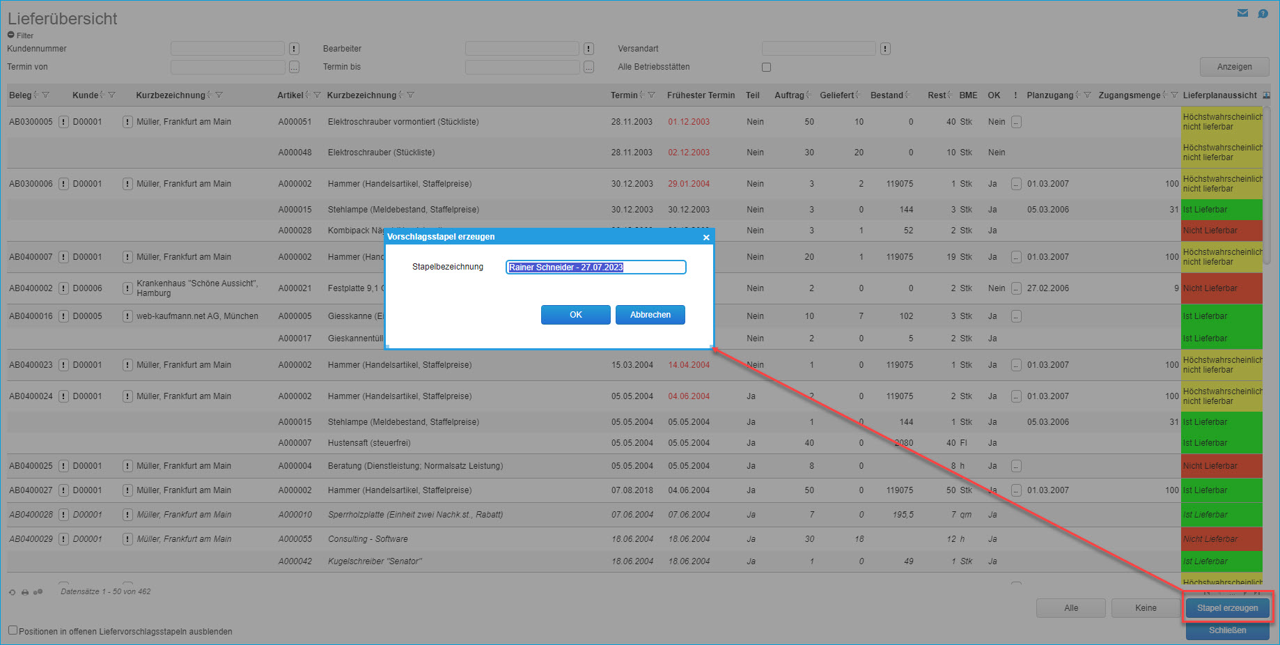Close the Vorschlagsstapel erzeugen dialog
Screen dimensions: 1280x645
[706, 238]
